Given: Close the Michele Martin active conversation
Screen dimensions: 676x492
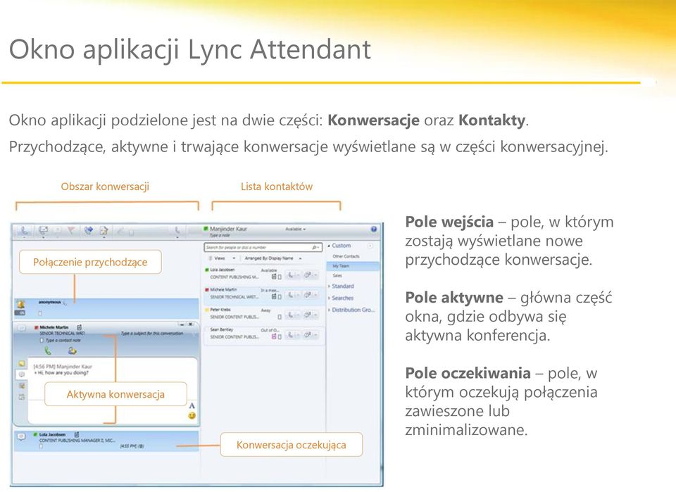Looking at the screenshot, I should pyautogui.click(x=191, y=324).
